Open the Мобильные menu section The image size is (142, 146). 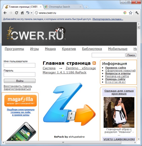click(x=118, y=49)
